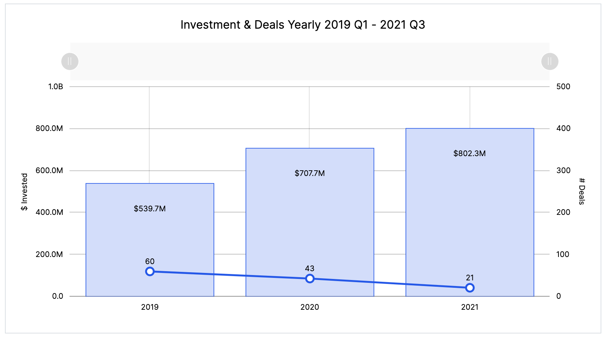This screenshot has height=337, width=607.
Task: Select the 2020 investment bar
Action: tap(310, 219)
